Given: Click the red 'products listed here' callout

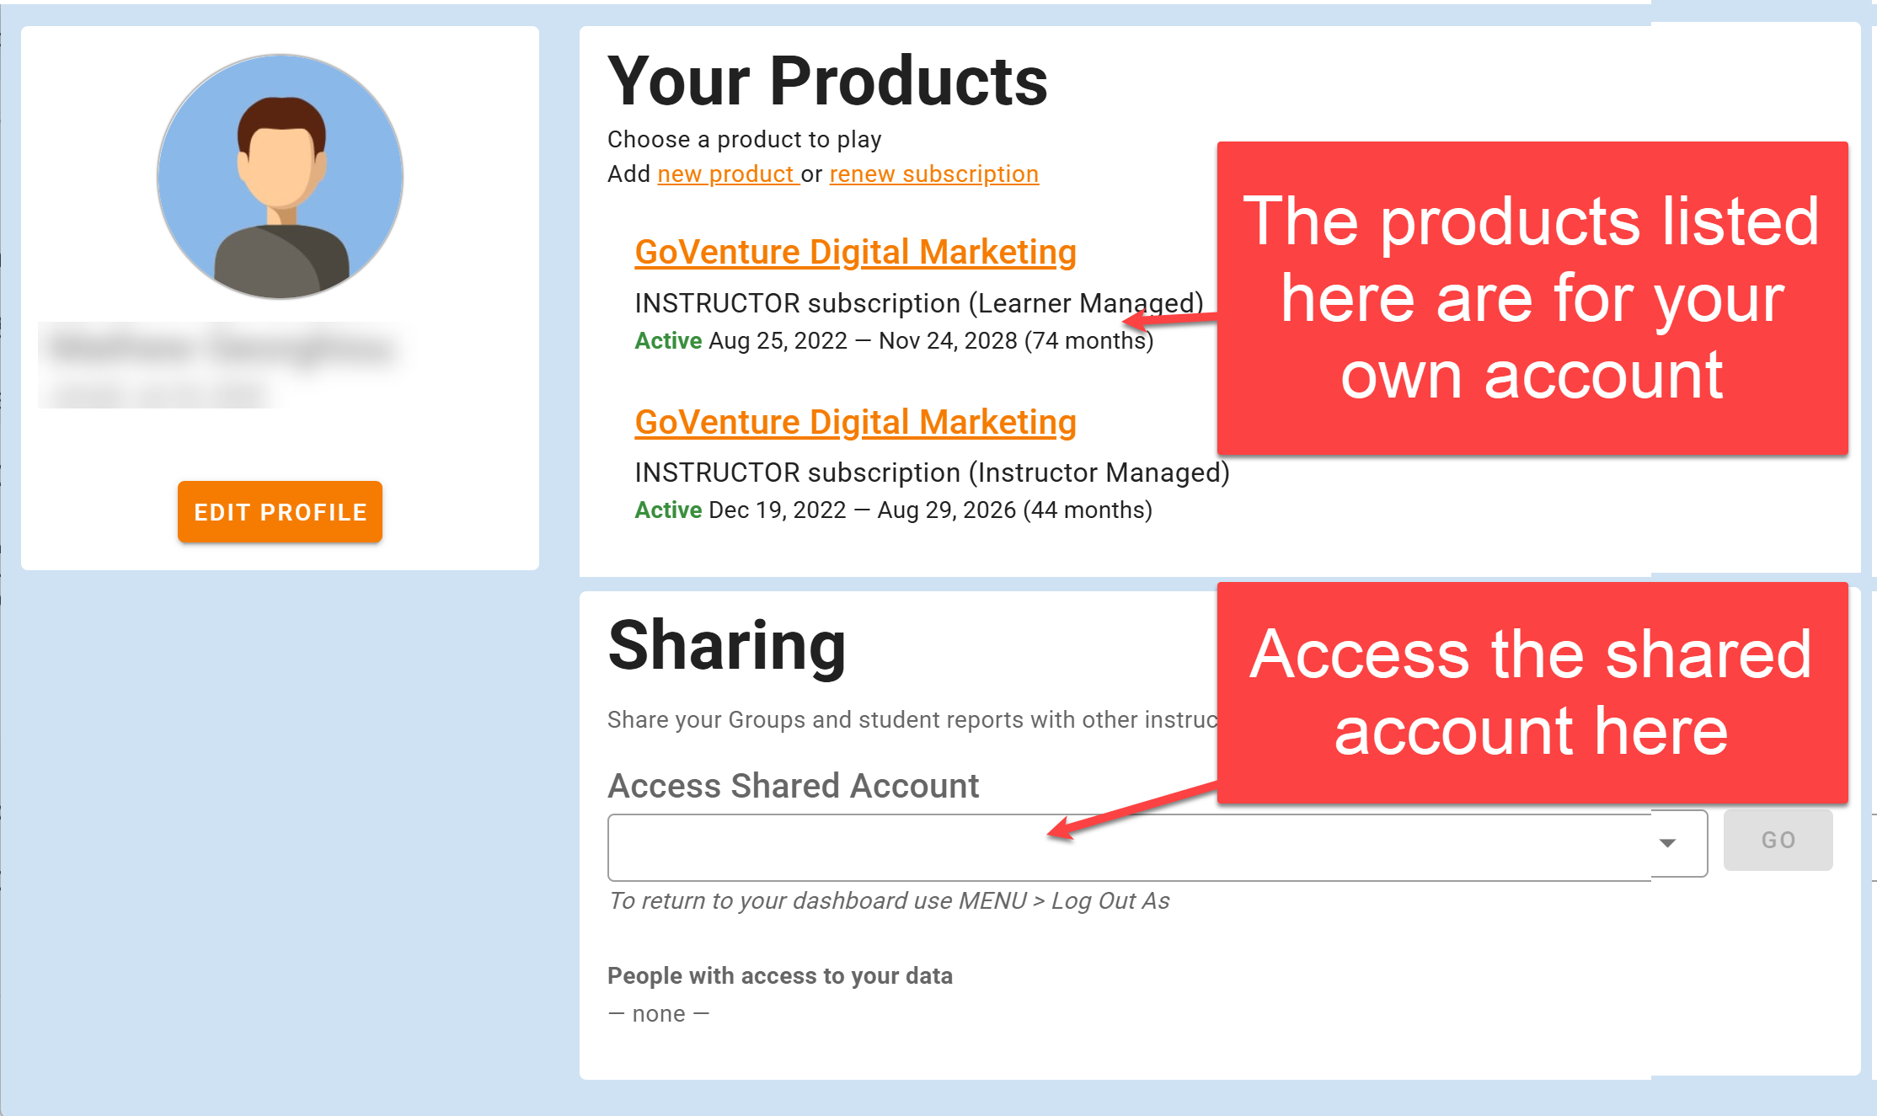Looking at the screenshot, I should (1532, 298).
